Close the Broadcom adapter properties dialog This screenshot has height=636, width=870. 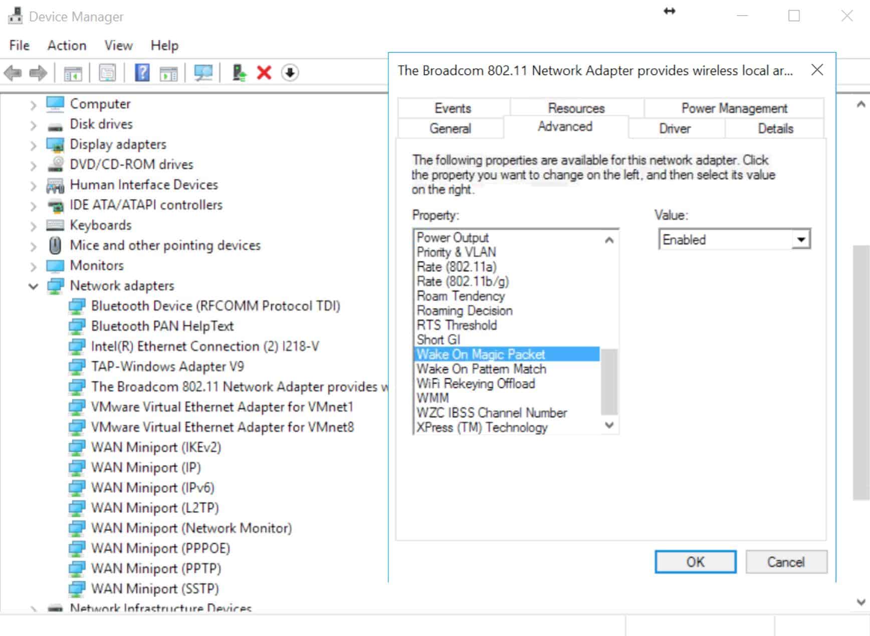click(817, 70)
